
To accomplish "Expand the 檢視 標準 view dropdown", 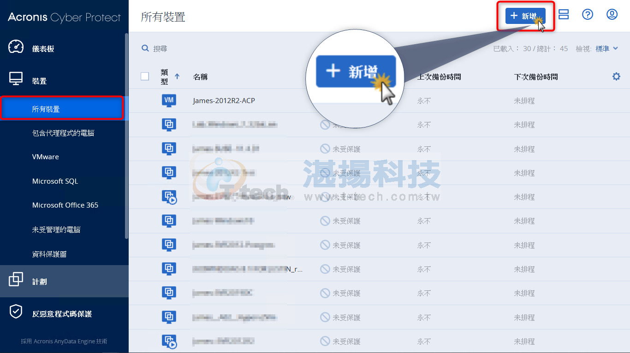I will click(606, 49).
